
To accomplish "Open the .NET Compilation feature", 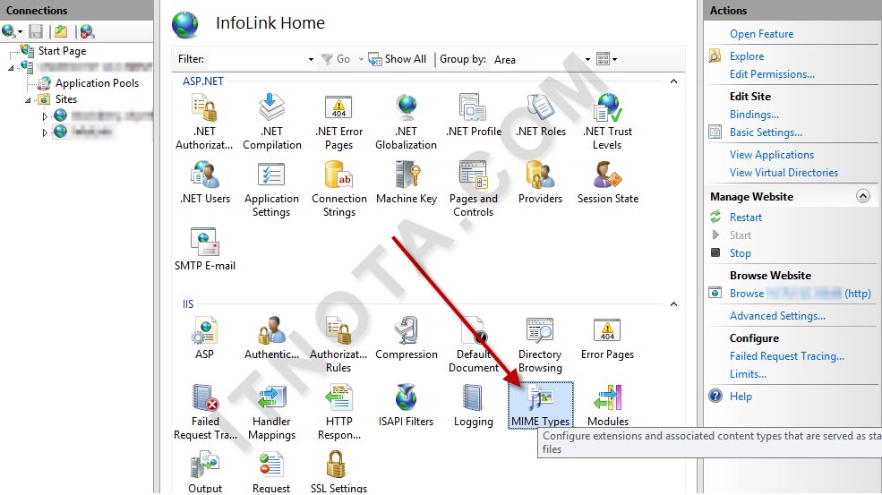I will [271, 122].
